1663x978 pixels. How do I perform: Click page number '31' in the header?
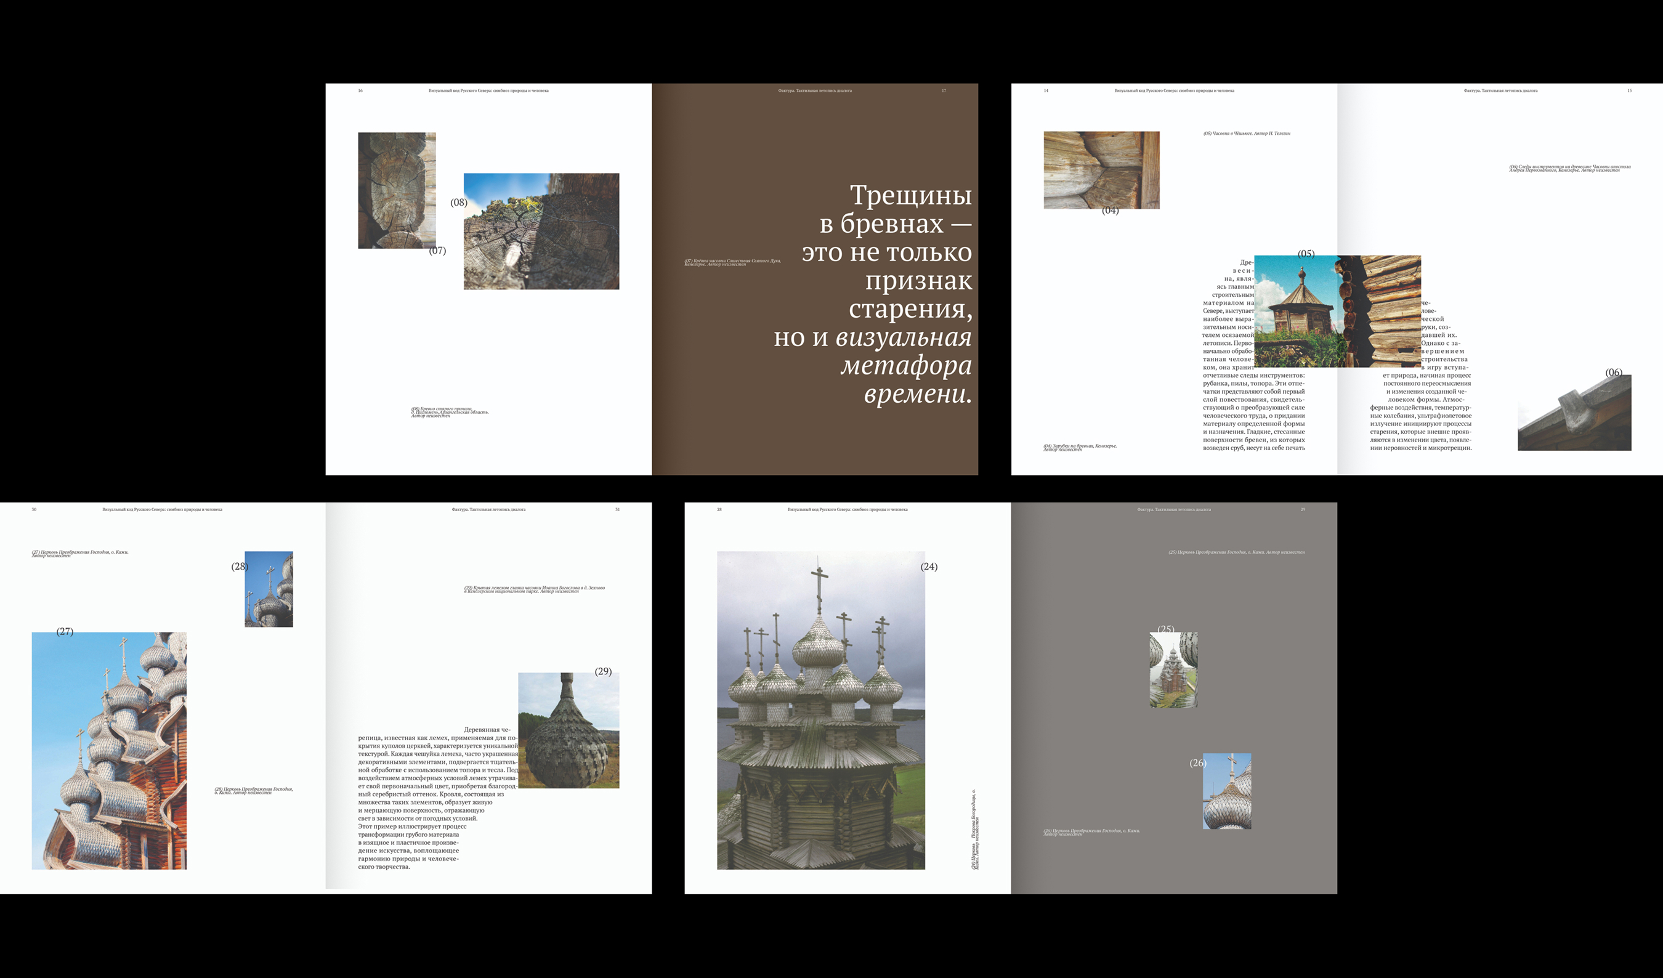tap(618, 509)
